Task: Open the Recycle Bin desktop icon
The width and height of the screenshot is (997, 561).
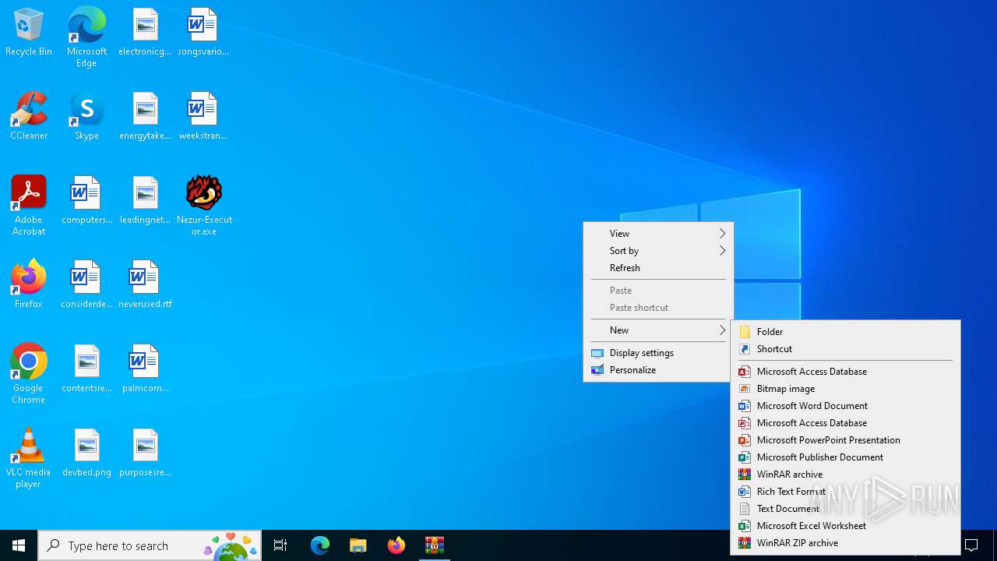Action: 29,33
